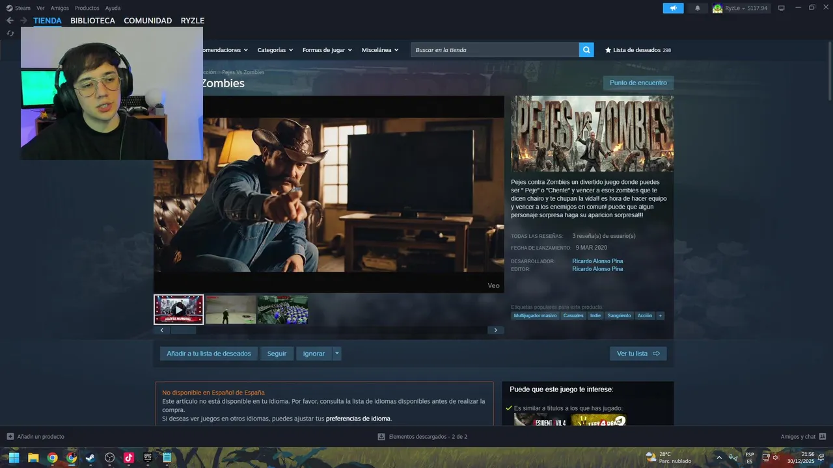Click the Resident Evil 4 similar game thumbnail

click(541, 420)
